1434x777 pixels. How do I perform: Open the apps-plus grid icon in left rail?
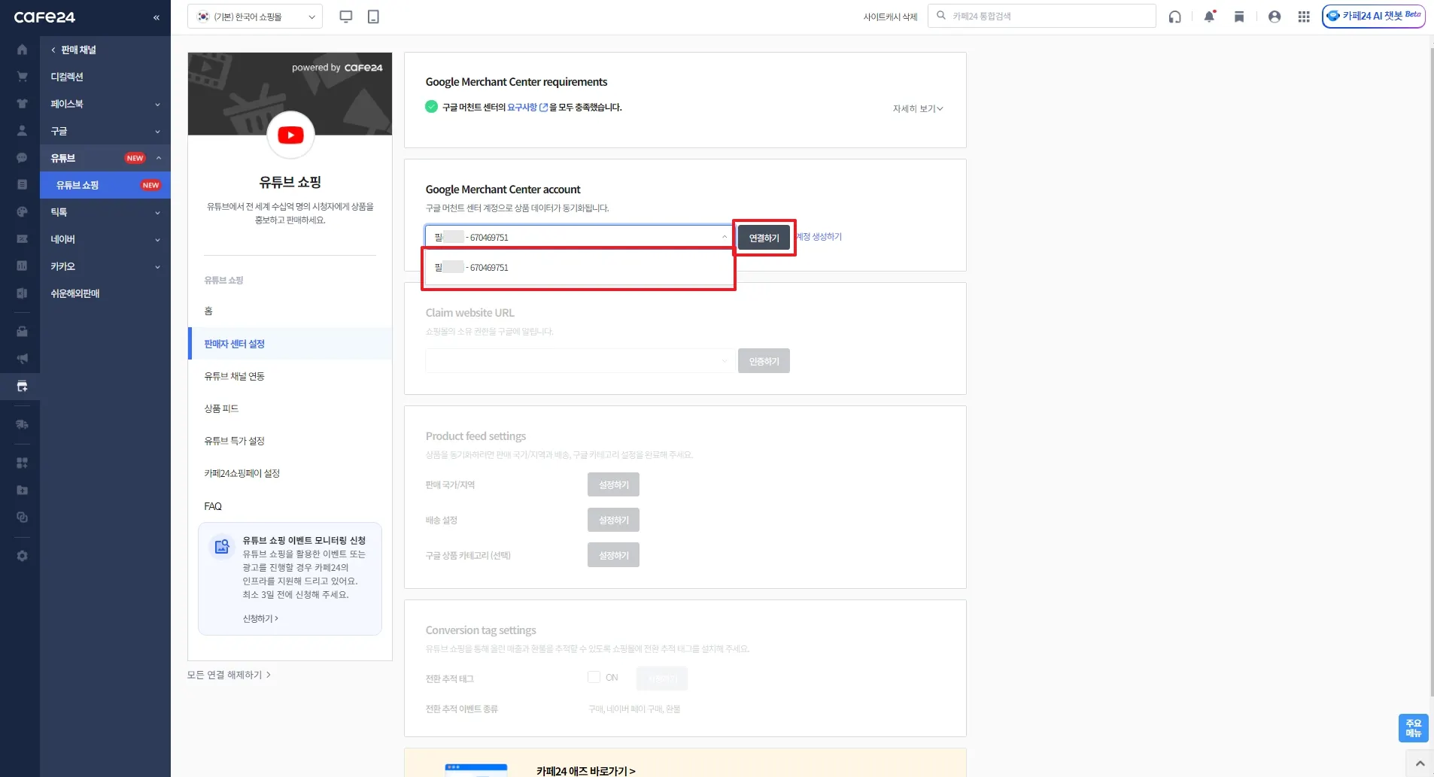tap(22, 463)
